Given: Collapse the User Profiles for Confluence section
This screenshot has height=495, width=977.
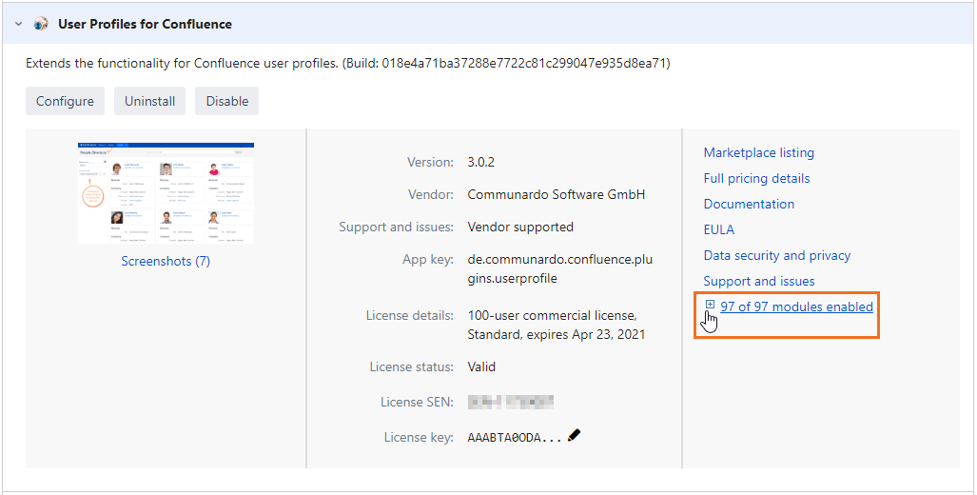Looking at the screenshot, I should (18, 25).
